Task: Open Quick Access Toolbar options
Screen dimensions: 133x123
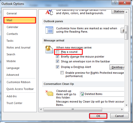Action: [x=20, y=89]
